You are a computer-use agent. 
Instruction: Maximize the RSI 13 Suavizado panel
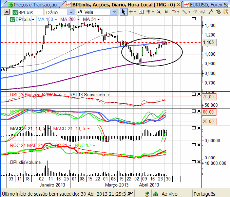(194, 94)
